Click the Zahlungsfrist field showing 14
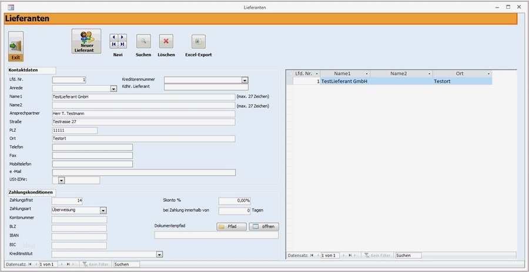 [x=67, y=201]
